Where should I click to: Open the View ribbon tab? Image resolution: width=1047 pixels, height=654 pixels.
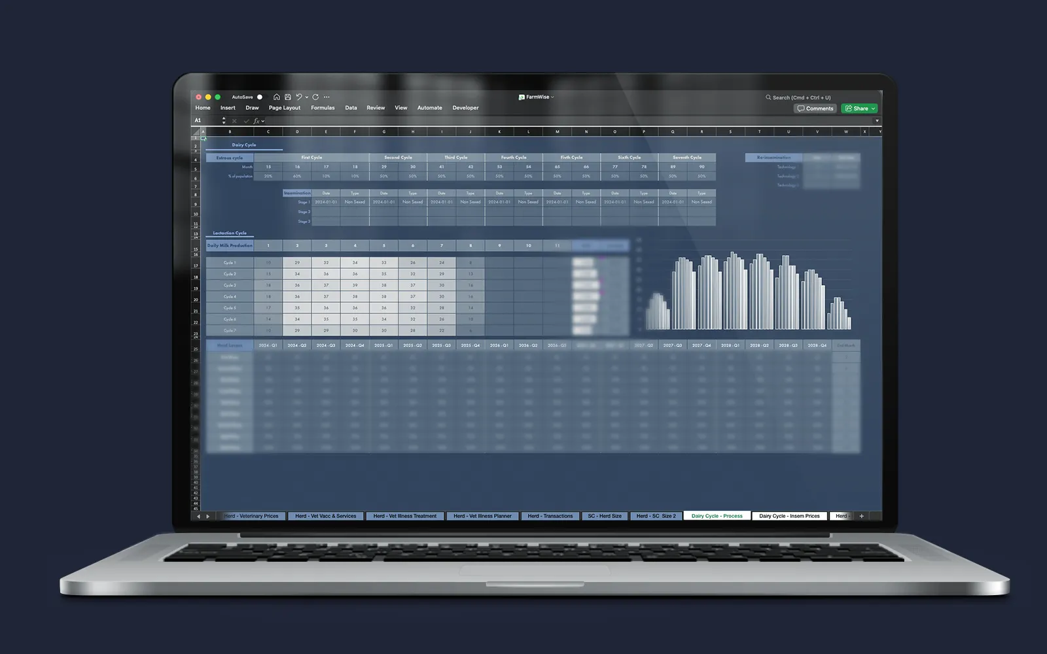coord(401,108)
